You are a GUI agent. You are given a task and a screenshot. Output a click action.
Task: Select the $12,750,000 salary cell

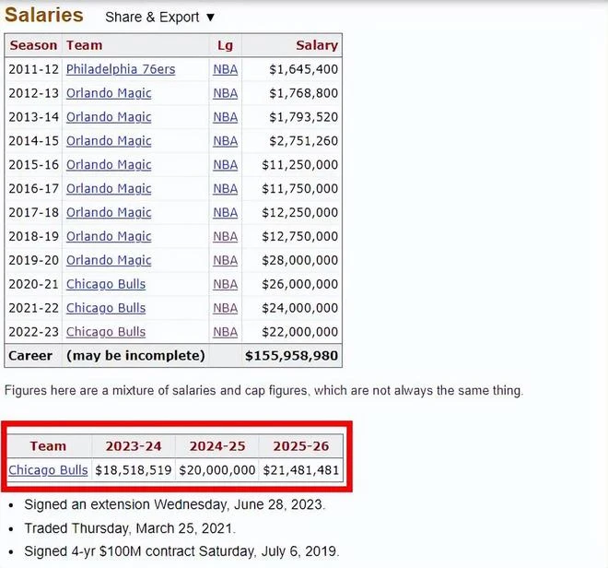click(x=300, y=236)
